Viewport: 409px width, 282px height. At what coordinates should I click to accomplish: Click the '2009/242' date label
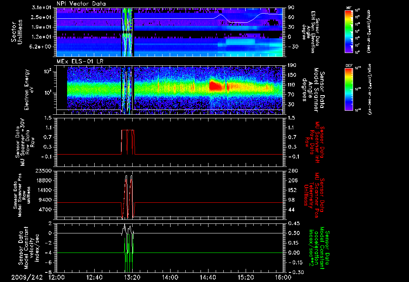[x=27, y=277]
